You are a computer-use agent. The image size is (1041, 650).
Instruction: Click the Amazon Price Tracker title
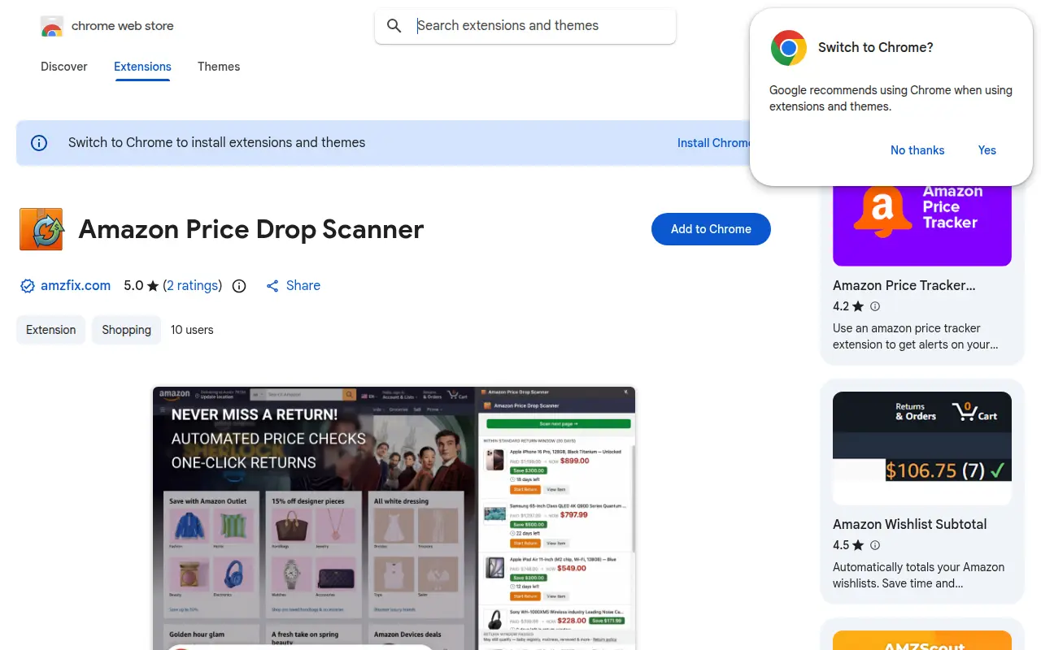(904, 285)
